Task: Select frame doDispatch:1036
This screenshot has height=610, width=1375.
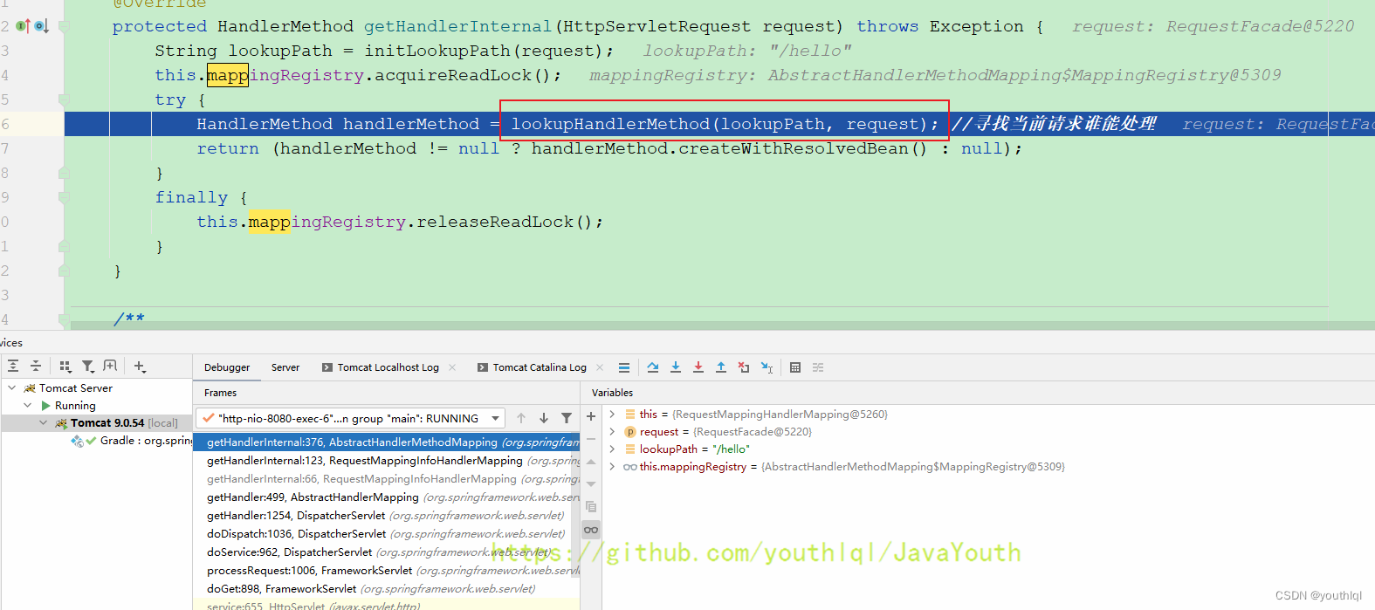Action: pos(387,533)
